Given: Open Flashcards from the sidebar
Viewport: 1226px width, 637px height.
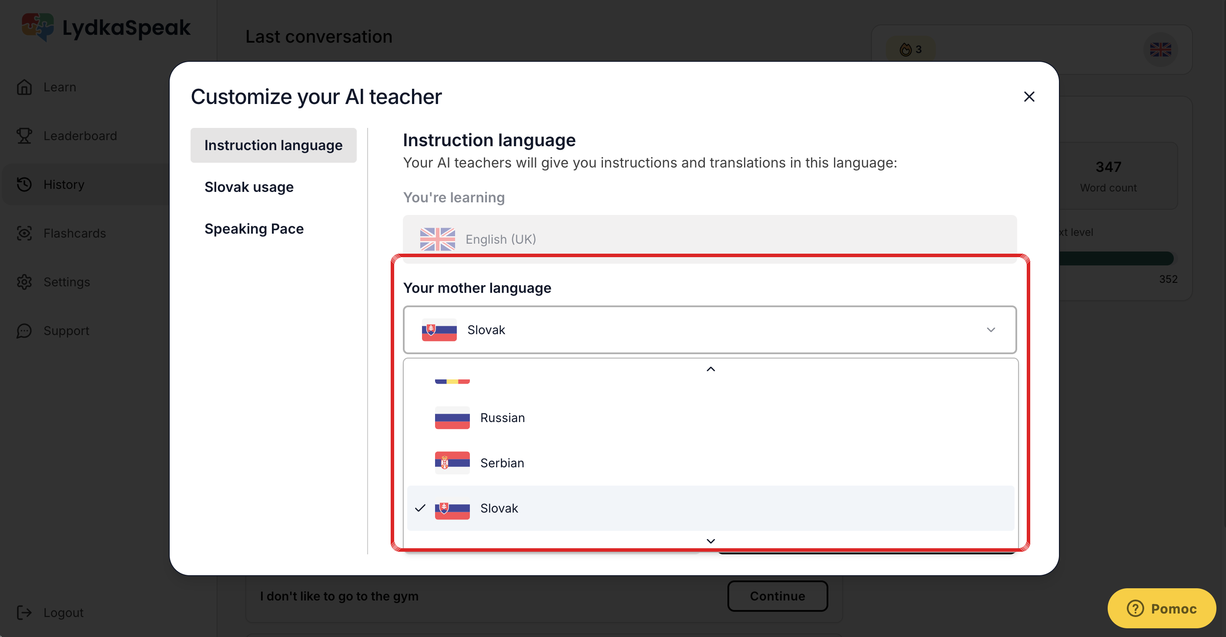Looking at the screenshot, I should coord(75,233).
